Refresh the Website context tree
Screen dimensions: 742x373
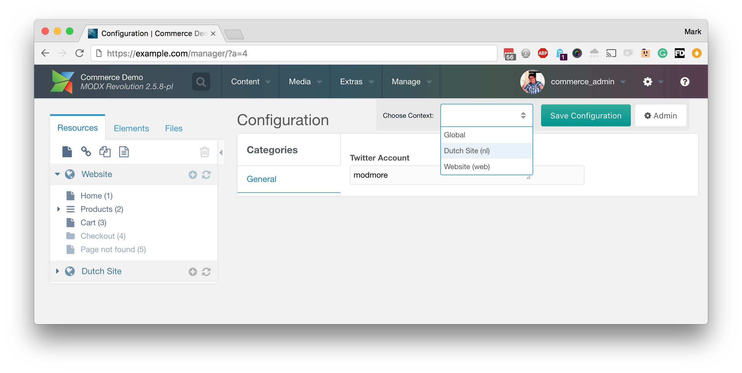point(206,175)
